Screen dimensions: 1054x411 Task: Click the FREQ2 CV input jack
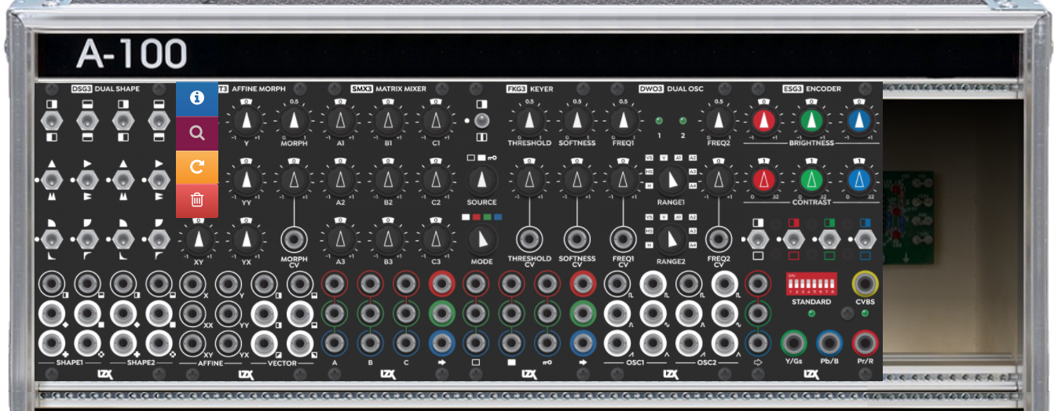click(717, 238)
